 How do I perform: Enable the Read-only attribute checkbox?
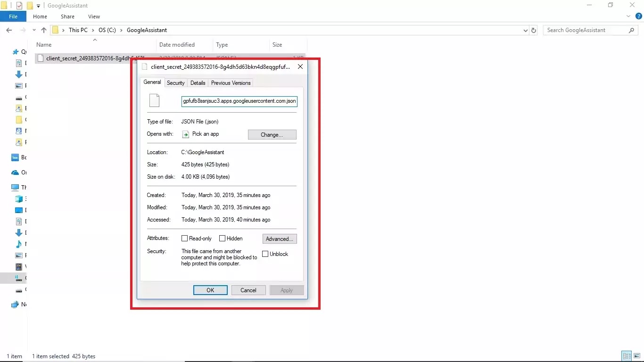click(x=185, y=239)
